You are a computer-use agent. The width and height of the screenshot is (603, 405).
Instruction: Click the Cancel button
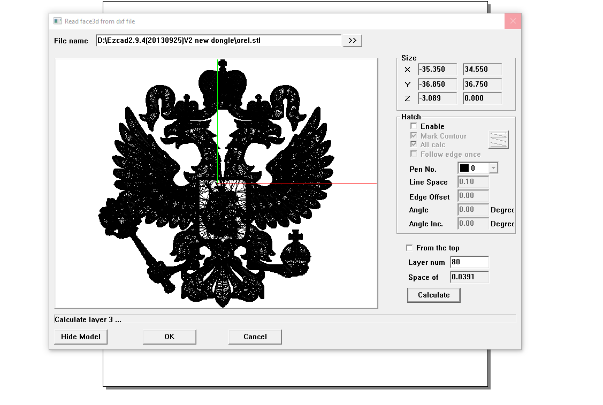[x=255, y=337]
